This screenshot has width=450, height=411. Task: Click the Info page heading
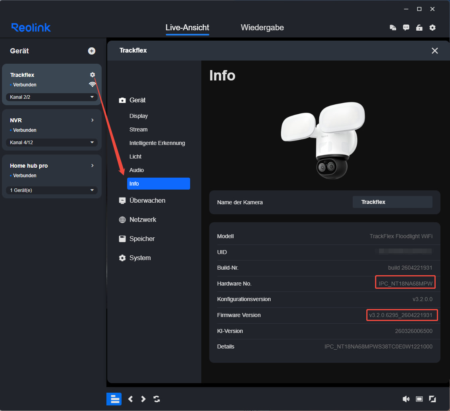coord(222,75)
